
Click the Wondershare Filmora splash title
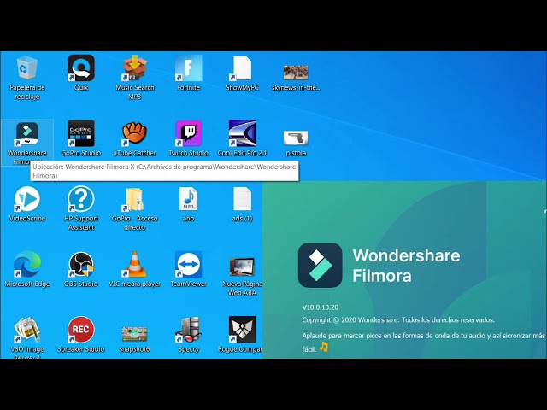pyautogui.click(x=406, y=266)
